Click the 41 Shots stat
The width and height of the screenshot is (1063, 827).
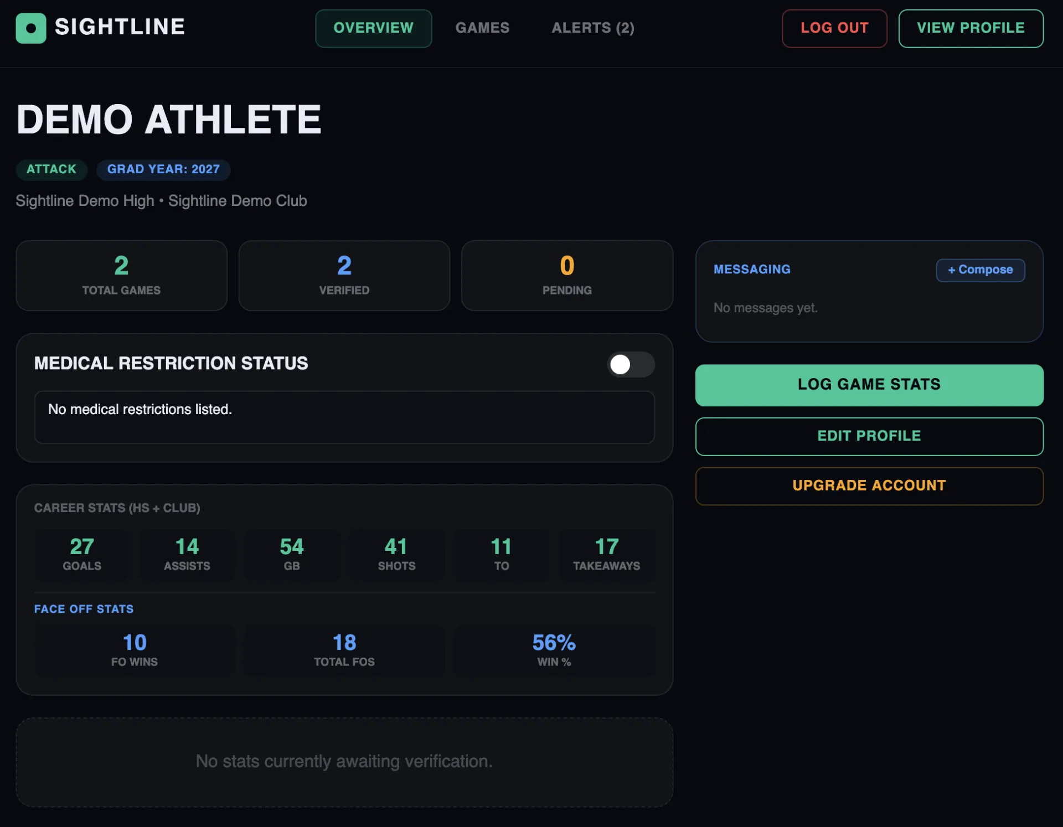pyautogui.click(x=397, y=554)
